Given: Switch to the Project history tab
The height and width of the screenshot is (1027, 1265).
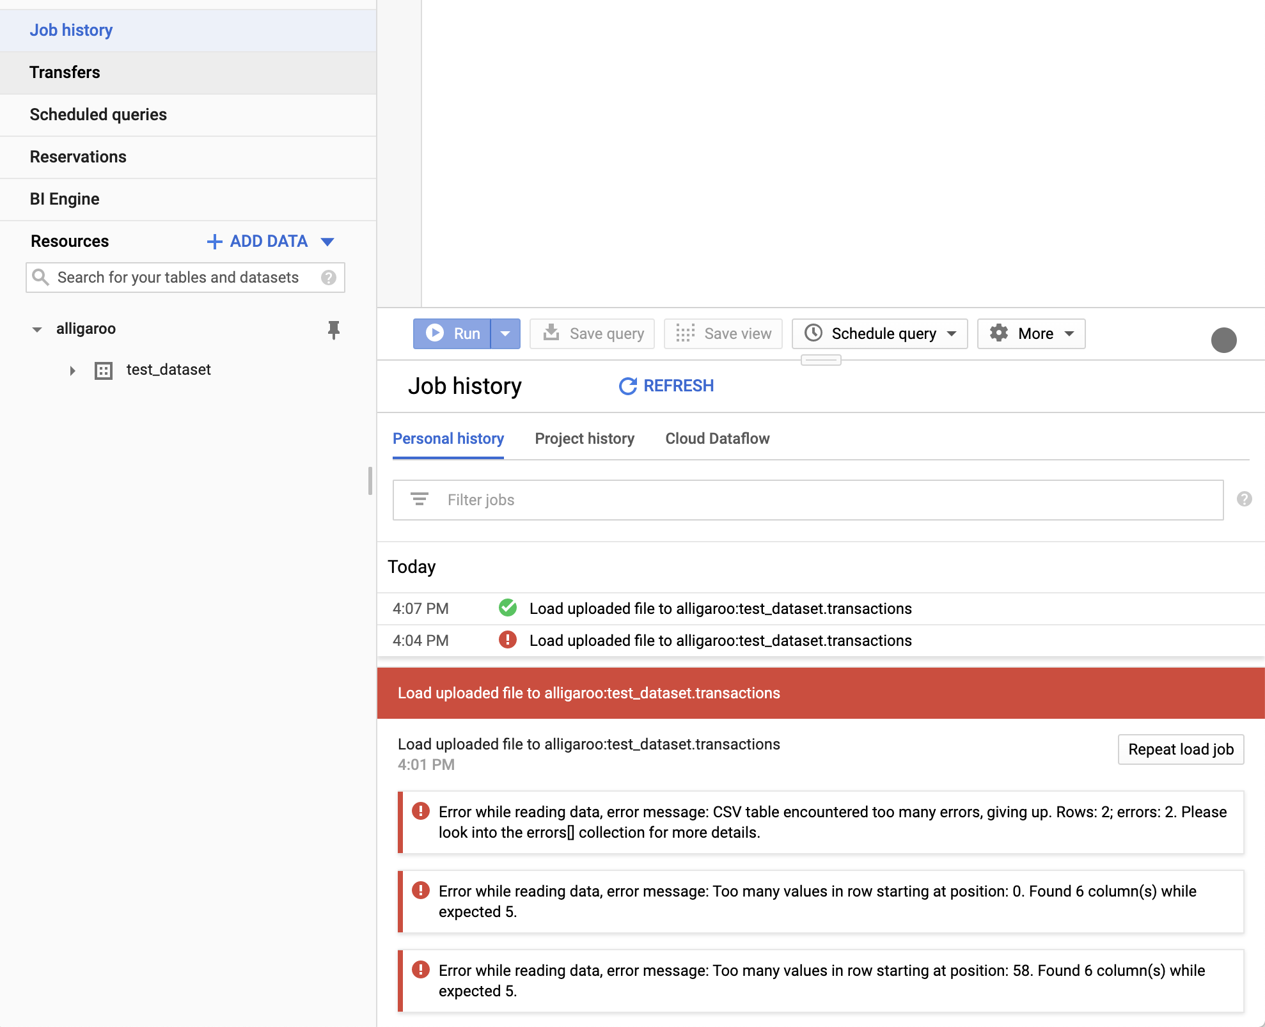Looking at the screenshot, I should [585, 439].
